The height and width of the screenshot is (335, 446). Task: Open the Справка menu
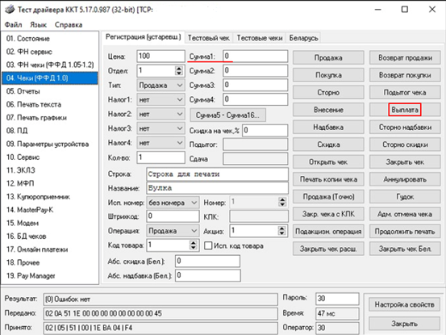pos(69,25)
